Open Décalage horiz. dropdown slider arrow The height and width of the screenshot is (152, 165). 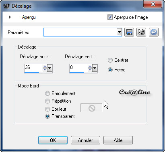49,68
